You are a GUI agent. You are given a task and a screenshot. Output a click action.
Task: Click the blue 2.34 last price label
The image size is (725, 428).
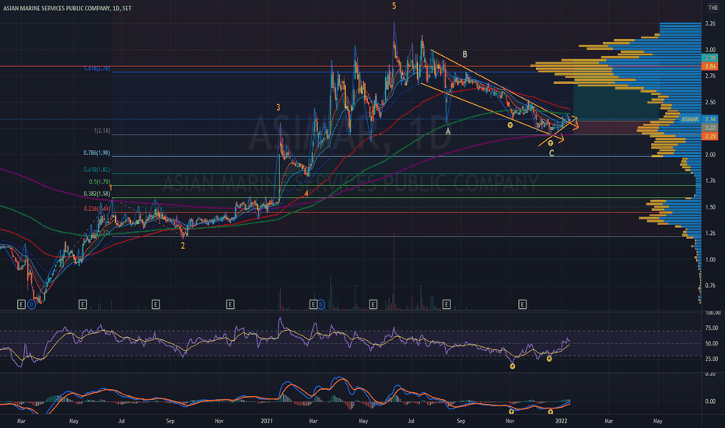coord(710,119)
